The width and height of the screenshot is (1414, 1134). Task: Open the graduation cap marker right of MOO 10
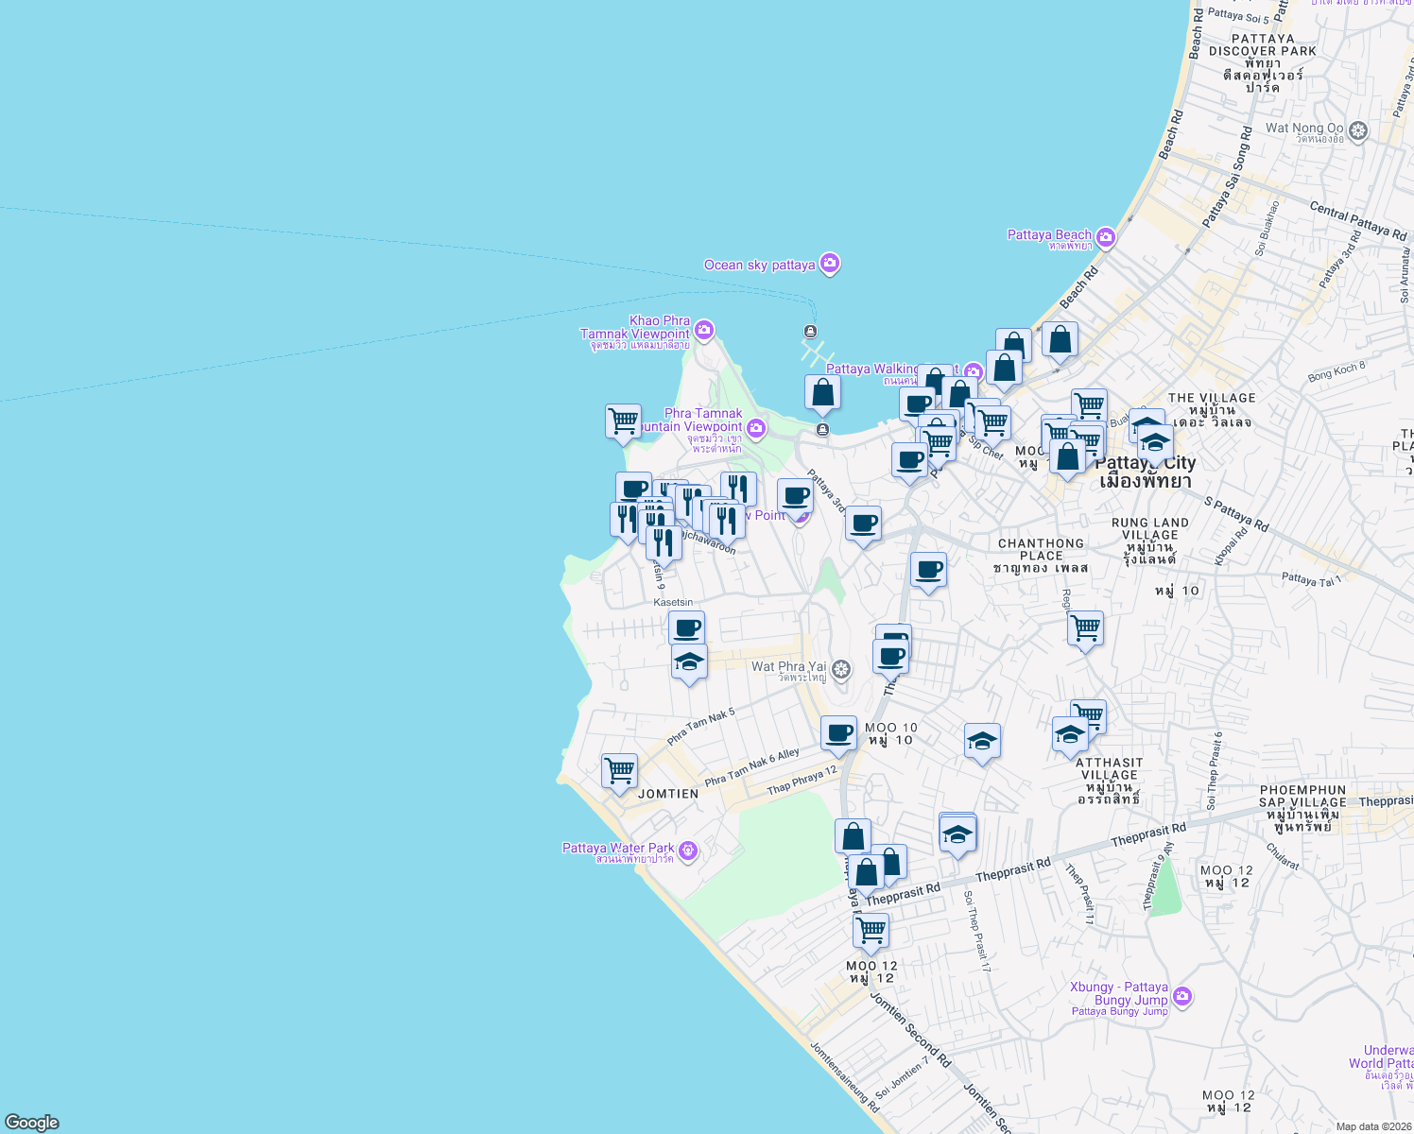pos(982,742)
